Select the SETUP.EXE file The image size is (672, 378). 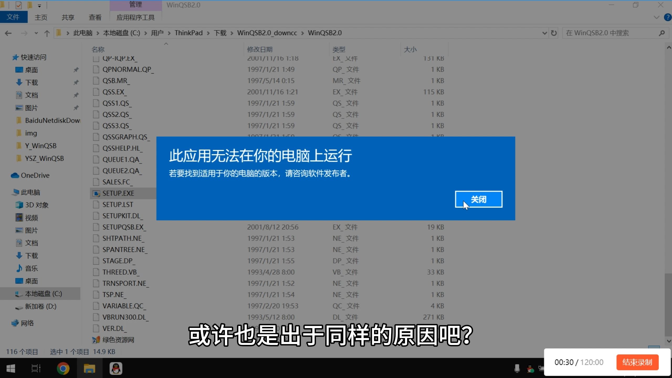[x=118, y=193]
